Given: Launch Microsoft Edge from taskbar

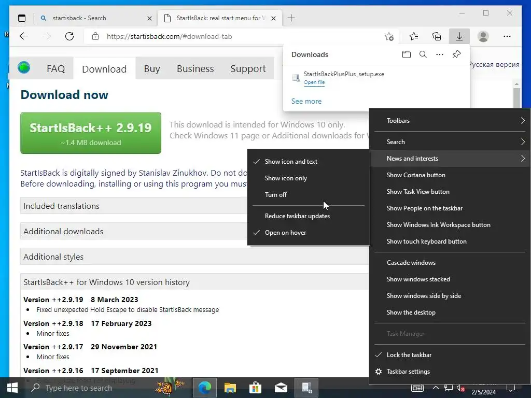Looking at the screenshot, I should [204, 388].
